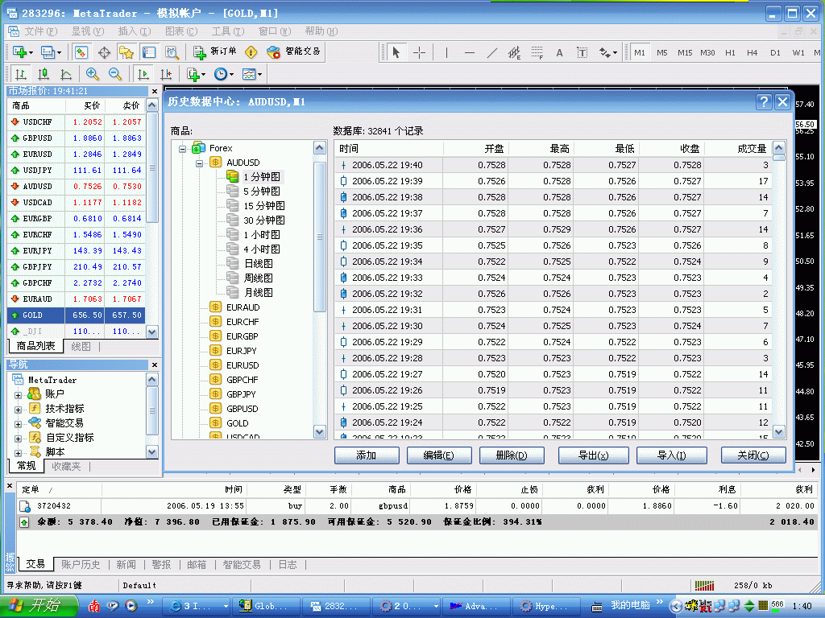Image resolution: width=825 pixels, height=618 pixels.
Task: Click the 导出(x) export button
Action: click(x=594, y=455)
